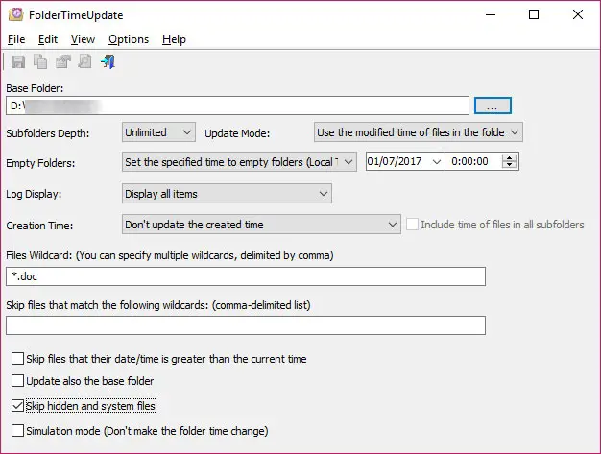Click the Find toolbar icon

coord(84,61)
